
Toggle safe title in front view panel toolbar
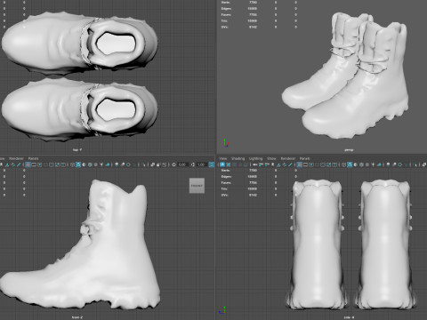pos(63,164)
